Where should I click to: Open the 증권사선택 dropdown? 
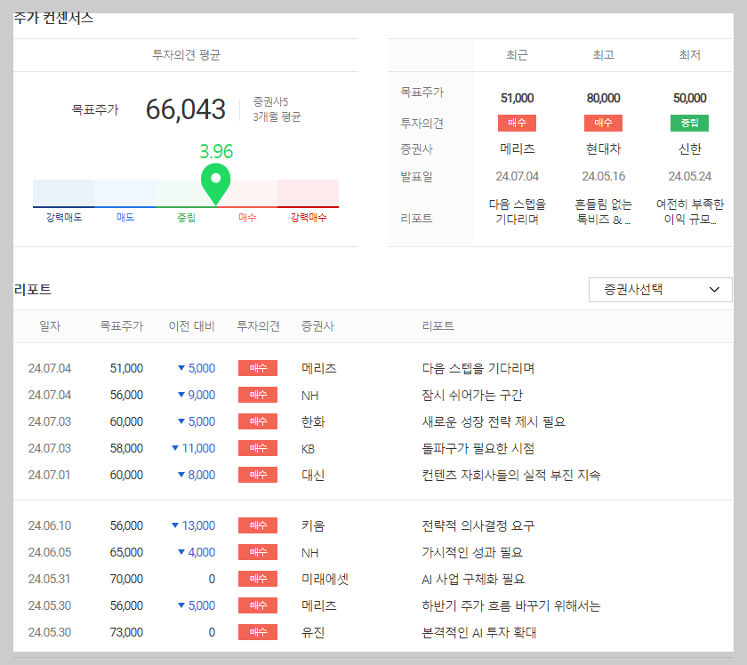660,290
